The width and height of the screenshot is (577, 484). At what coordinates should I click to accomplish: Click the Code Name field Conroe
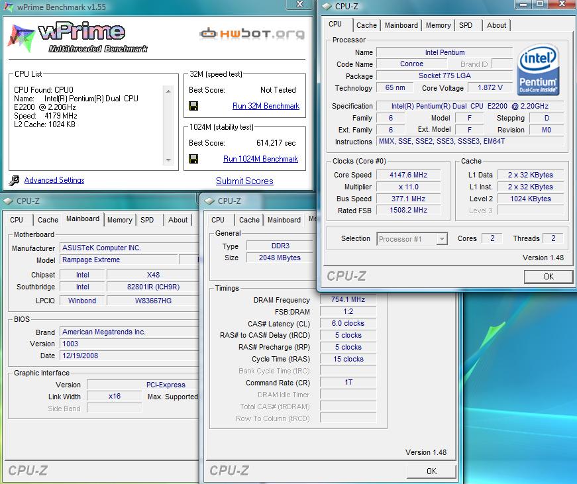tap(412, 64)
